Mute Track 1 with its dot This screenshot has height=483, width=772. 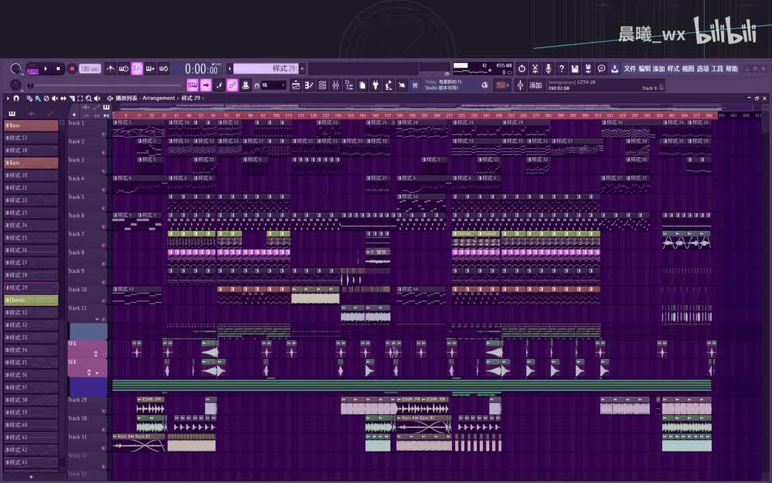[103, 134]
